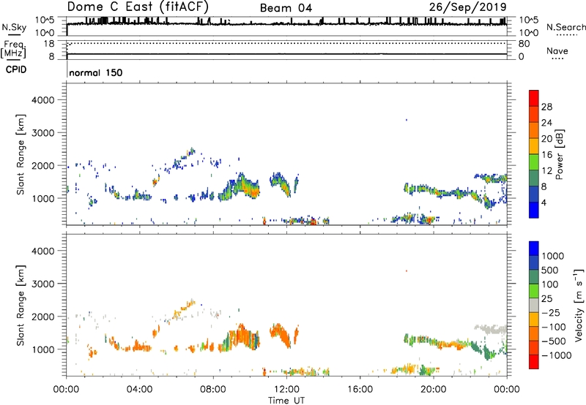Click the "Slant Range [km]" label of the Velocity panel
Screen dimensions: 586x405
[x=21, y=305]
